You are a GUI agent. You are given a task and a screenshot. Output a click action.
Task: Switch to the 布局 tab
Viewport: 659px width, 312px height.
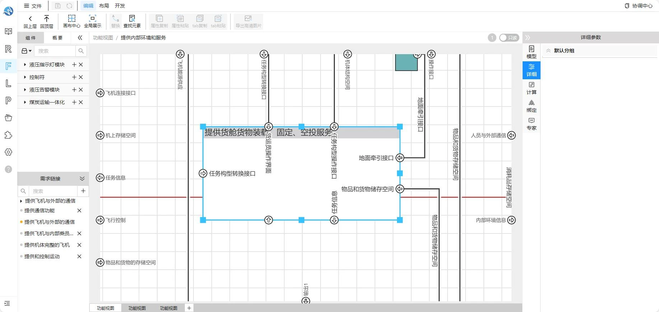104,6
